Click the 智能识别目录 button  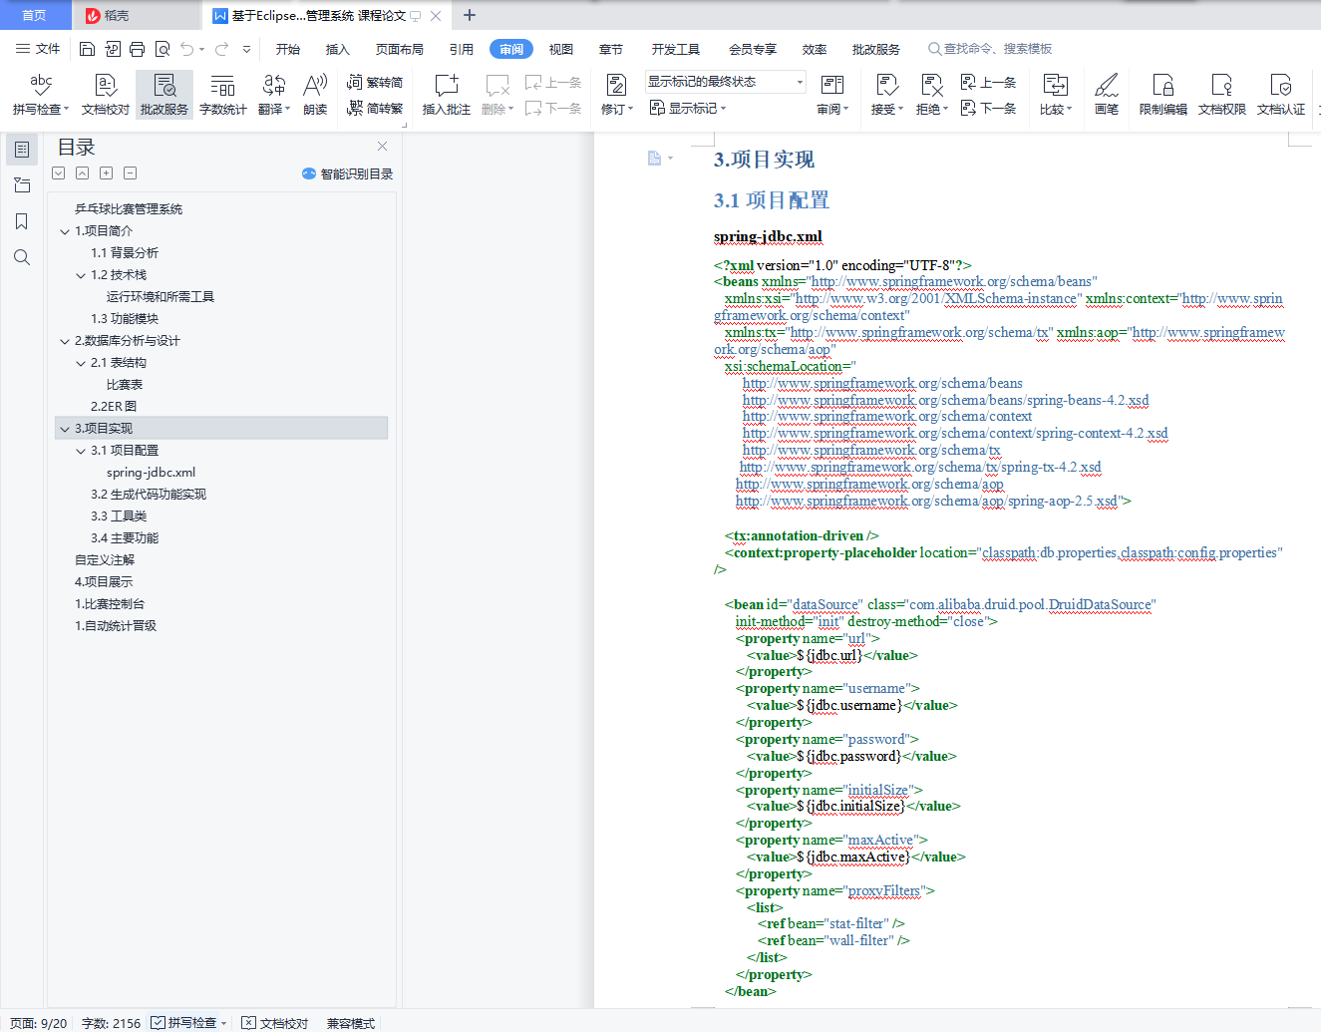[348, 173]
